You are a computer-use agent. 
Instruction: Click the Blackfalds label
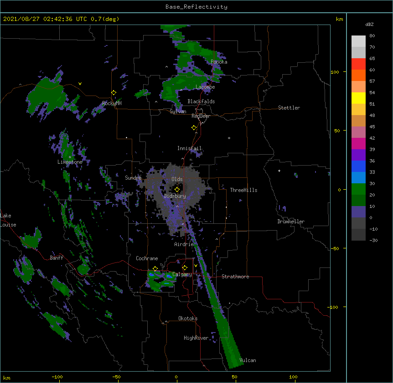click(x=201, y=101)
